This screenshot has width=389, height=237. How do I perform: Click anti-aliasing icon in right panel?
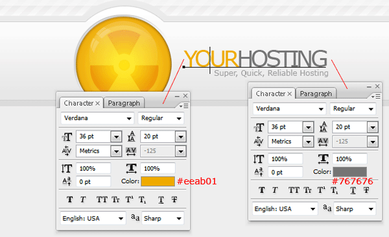coord(327,208)
